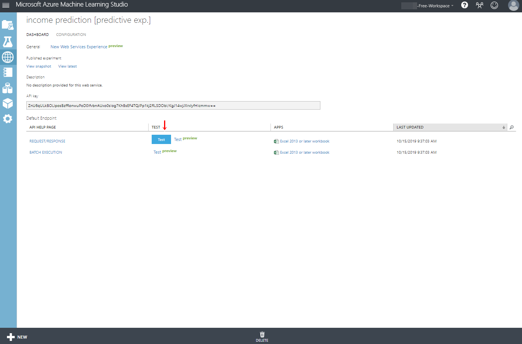
Task: Open Experiments via the flask icon
Action: (8, 41)
